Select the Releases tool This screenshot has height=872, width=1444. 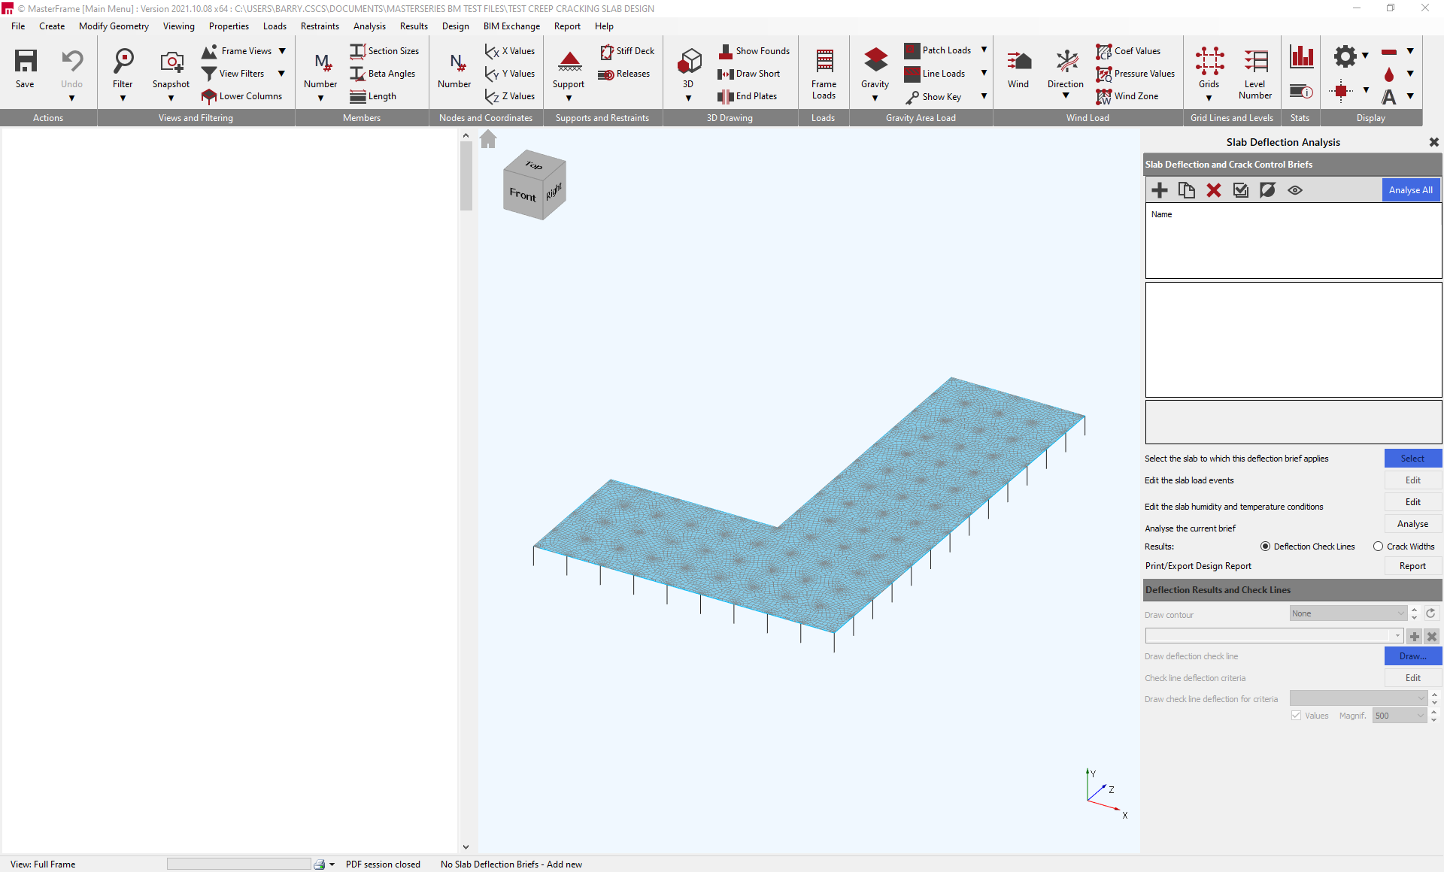tap(625, 74)
